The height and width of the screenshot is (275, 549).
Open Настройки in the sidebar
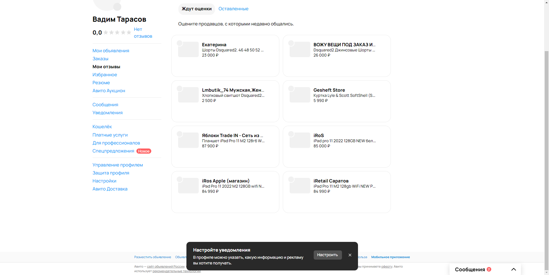[104, 181]
